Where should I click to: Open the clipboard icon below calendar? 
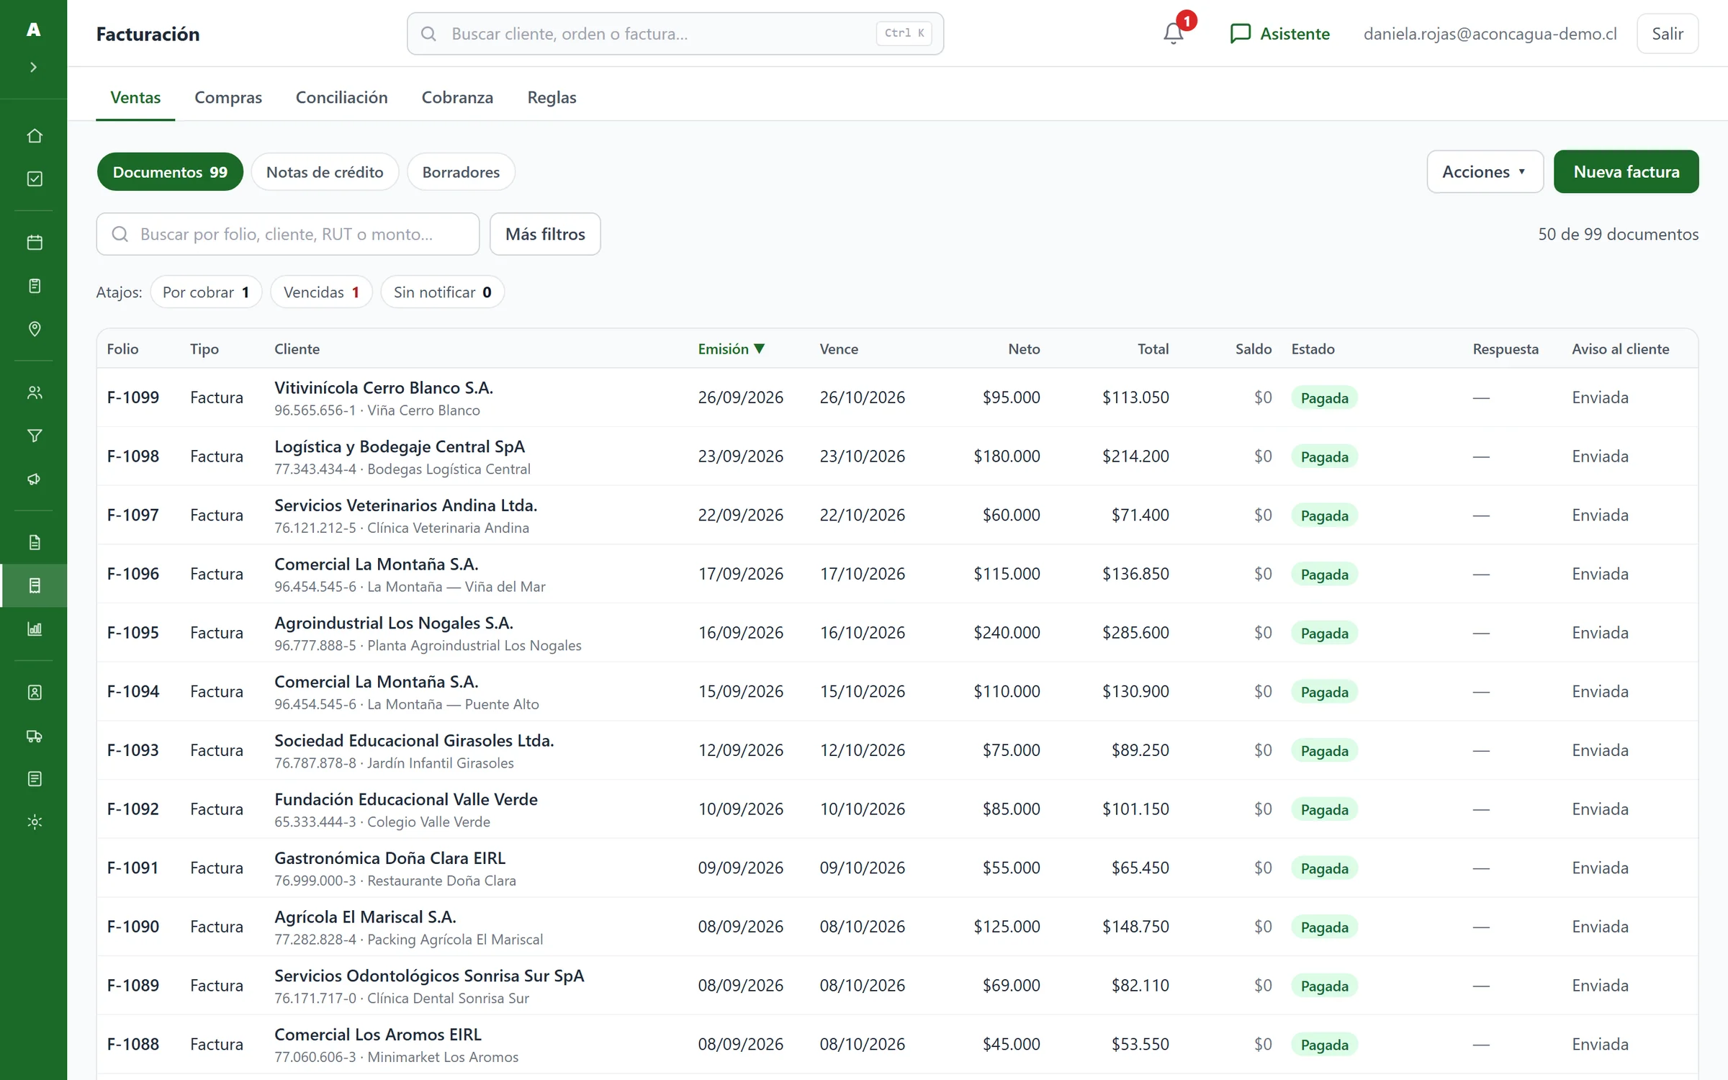click(x=34, y=286)
